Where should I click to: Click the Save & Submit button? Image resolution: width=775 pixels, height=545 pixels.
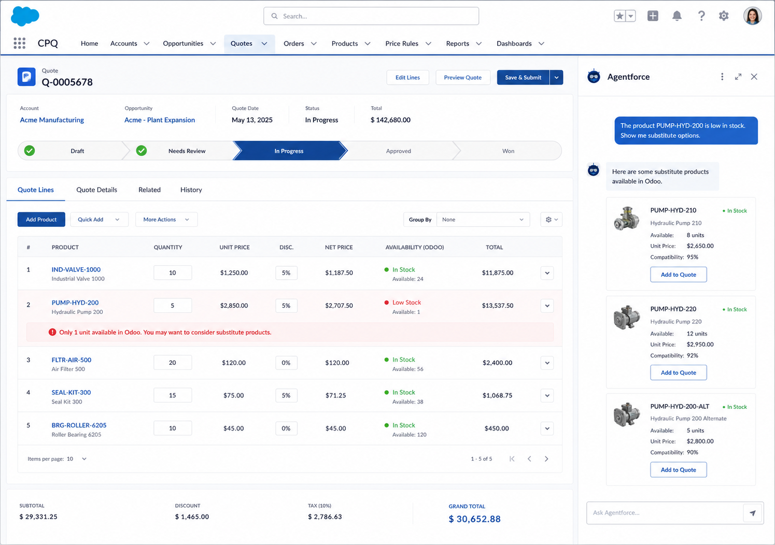click(x=523, y=77)
